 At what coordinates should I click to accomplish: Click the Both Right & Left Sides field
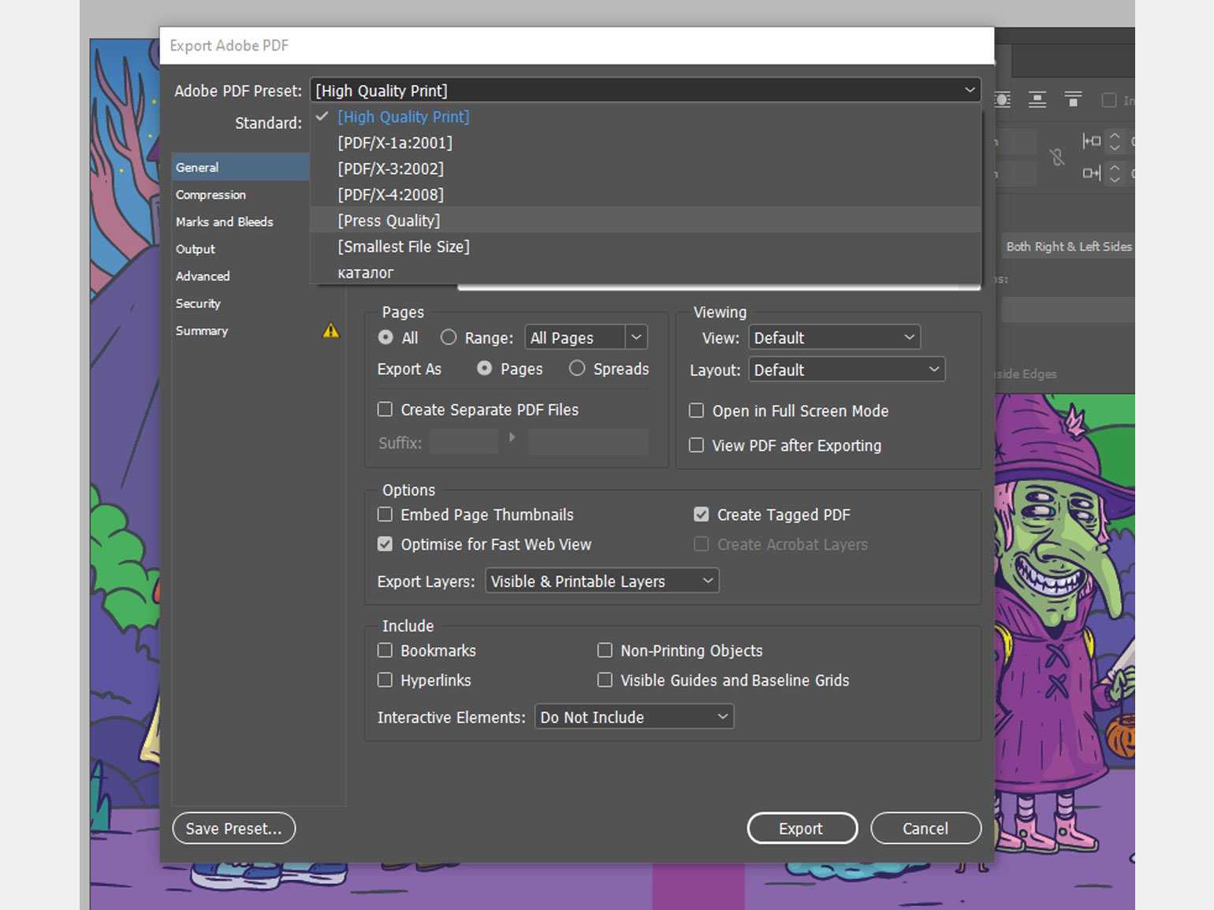click(1068, 247)
